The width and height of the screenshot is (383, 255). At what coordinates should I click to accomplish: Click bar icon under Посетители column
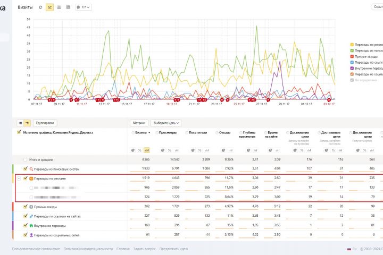[207, 150]
